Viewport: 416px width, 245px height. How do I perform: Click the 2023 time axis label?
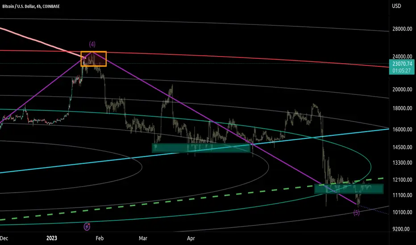click(52, 238)
